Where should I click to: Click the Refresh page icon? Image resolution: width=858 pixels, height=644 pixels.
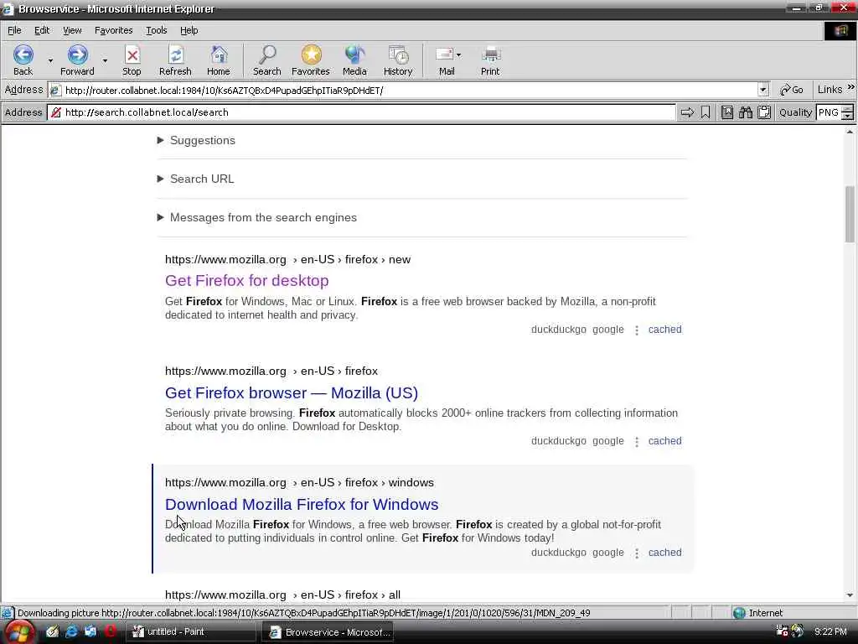[x=176, y=55]
